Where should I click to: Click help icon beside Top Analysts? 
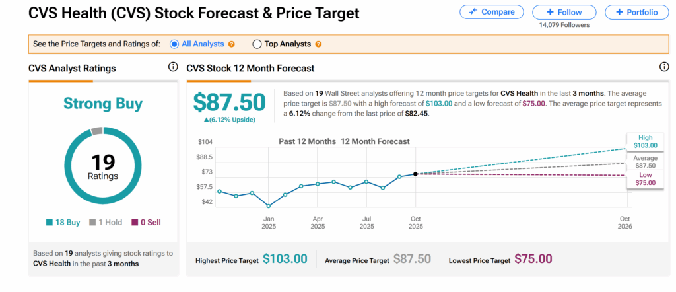[x=318, y=44]
